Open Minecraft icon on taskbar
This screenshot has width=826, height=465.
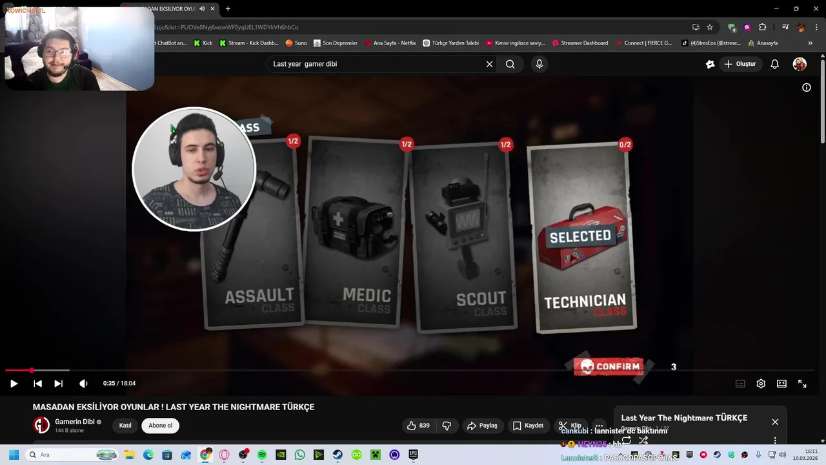[x=376, y=455]
